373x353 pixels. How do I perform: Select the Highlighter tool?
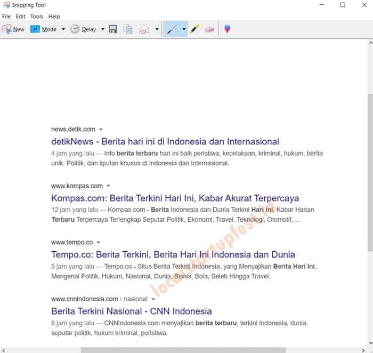coord(195,29)
